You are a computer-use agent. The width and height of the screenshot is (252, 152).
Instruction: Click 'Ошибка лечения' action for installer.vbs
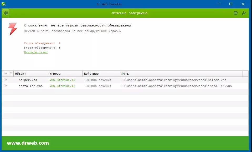coord(99,86)
